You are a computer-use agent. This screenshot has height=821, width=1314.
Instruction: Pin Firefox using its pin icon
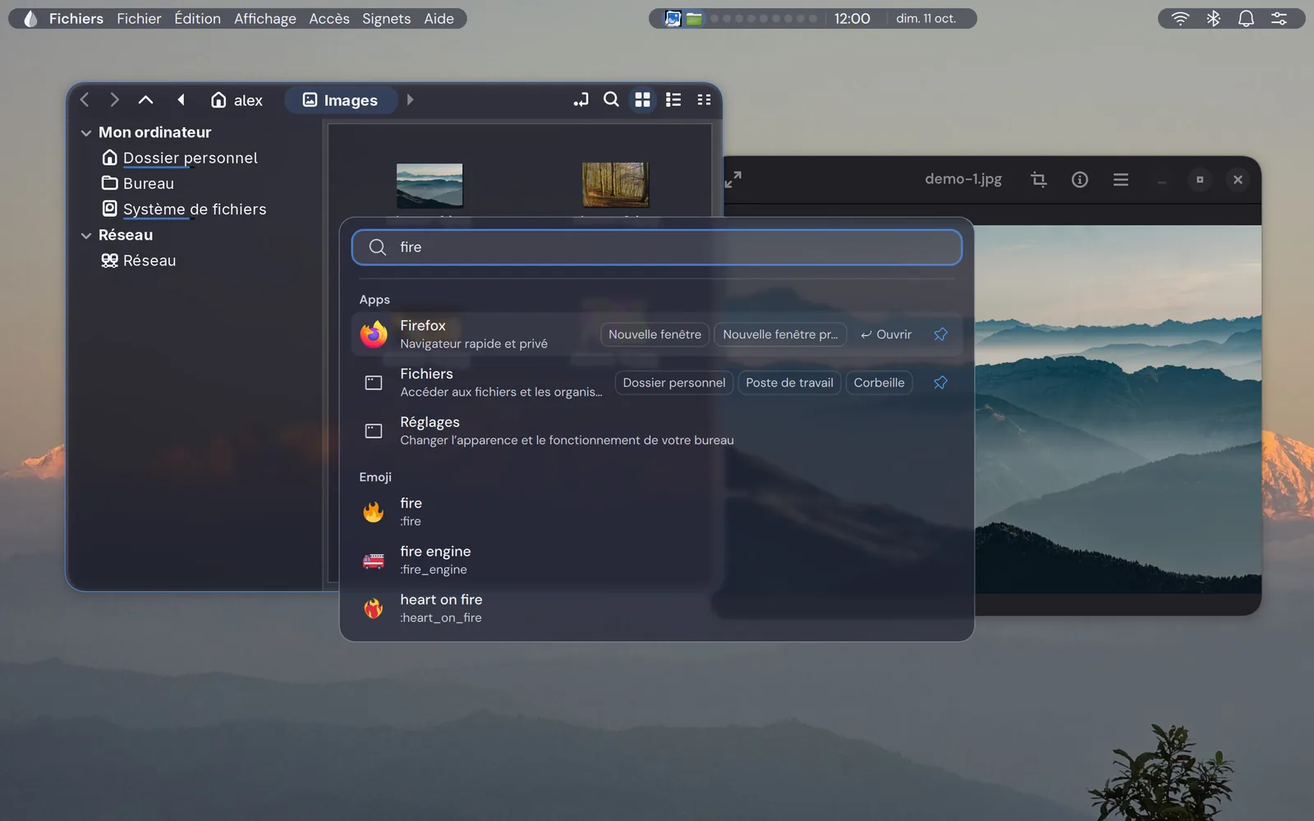940,334
